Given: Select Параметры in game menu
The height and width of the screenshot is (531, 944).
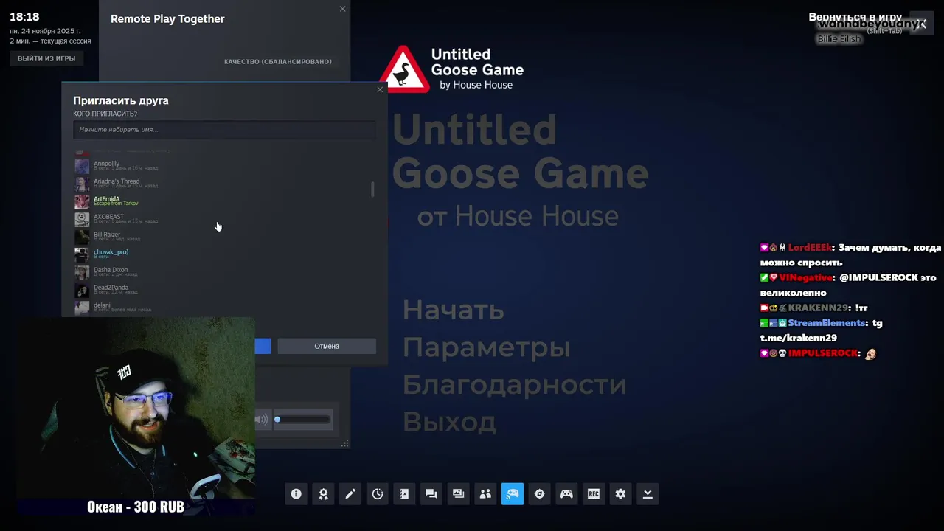Looking at the screenshot, I should [x=486, y=347].
